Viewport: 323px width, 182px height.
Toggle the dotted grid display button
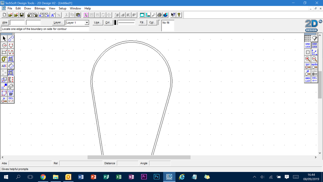pos(308,39)
